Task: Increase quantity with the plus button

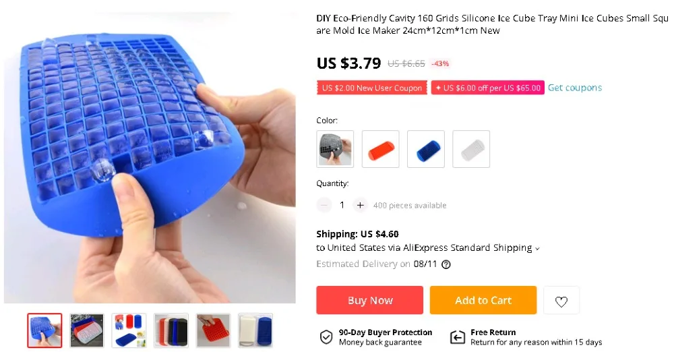Action: (360, 205)
